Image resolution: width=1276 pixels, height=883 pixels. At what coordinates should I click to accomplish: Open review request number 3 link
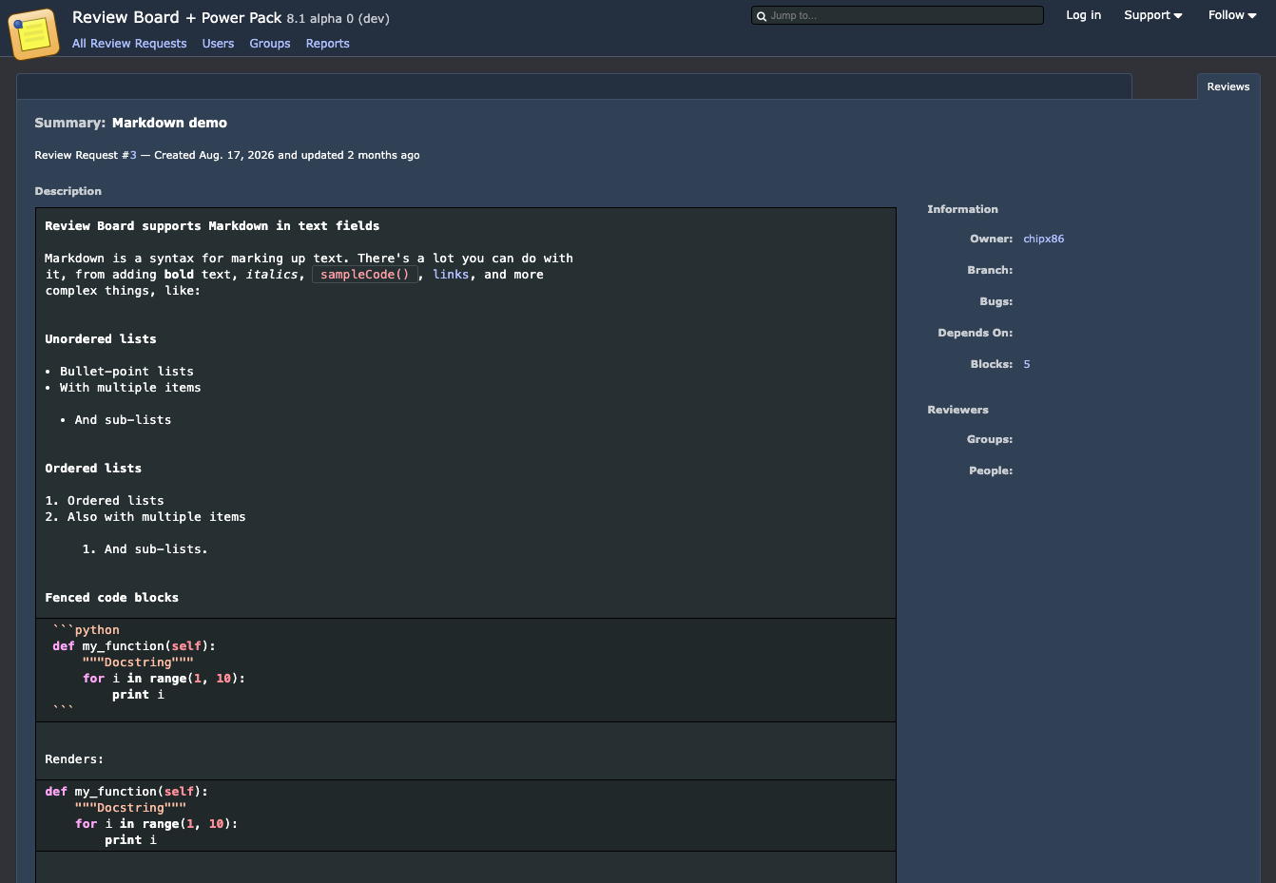[x=133, y=155]
